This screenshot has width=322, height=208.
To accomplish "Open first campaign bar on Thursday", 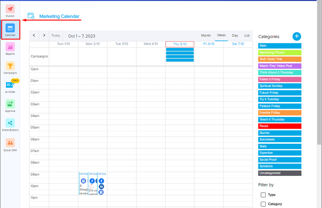I will [x=180, y=49].
